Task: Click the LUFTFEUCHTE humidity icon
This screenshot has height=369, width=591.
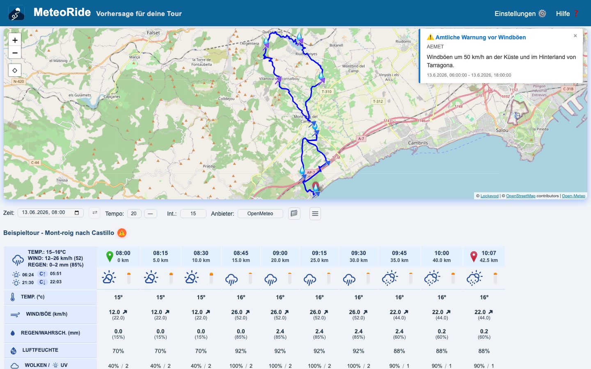Action: click(14, 351)
